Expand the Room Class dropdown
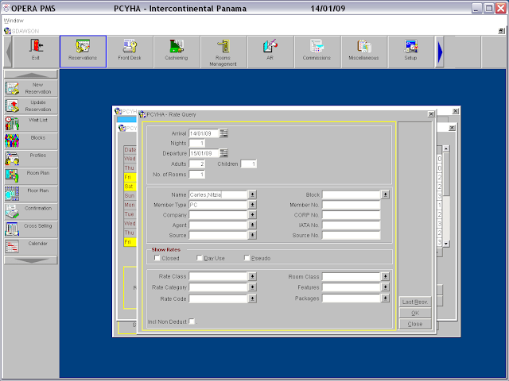509x381 pixels. pos(385,276)
